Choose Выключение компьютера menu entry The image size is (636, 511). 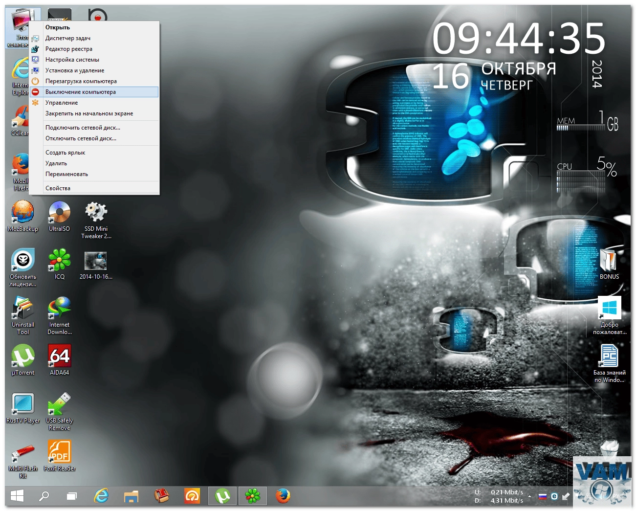click(x=94, y=92)
